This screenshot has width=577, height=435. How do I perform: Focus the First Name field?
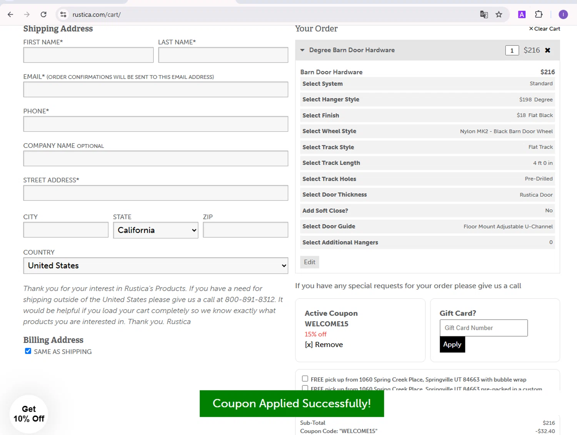click(x=88, y=55)
